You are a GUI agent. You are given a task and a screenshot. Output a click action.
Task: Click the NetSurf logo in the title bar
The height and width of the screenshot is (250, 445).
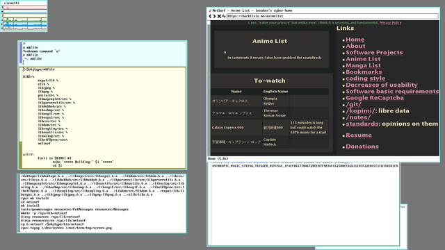(210, 10)
